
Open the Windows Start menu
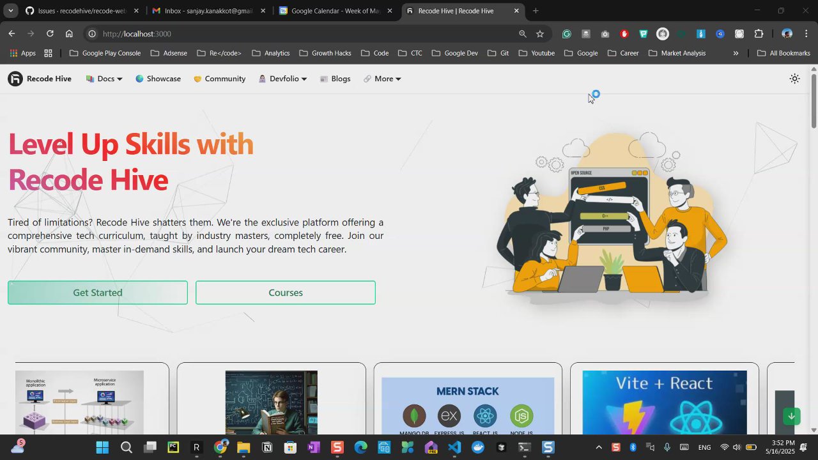tap(102, 447)
